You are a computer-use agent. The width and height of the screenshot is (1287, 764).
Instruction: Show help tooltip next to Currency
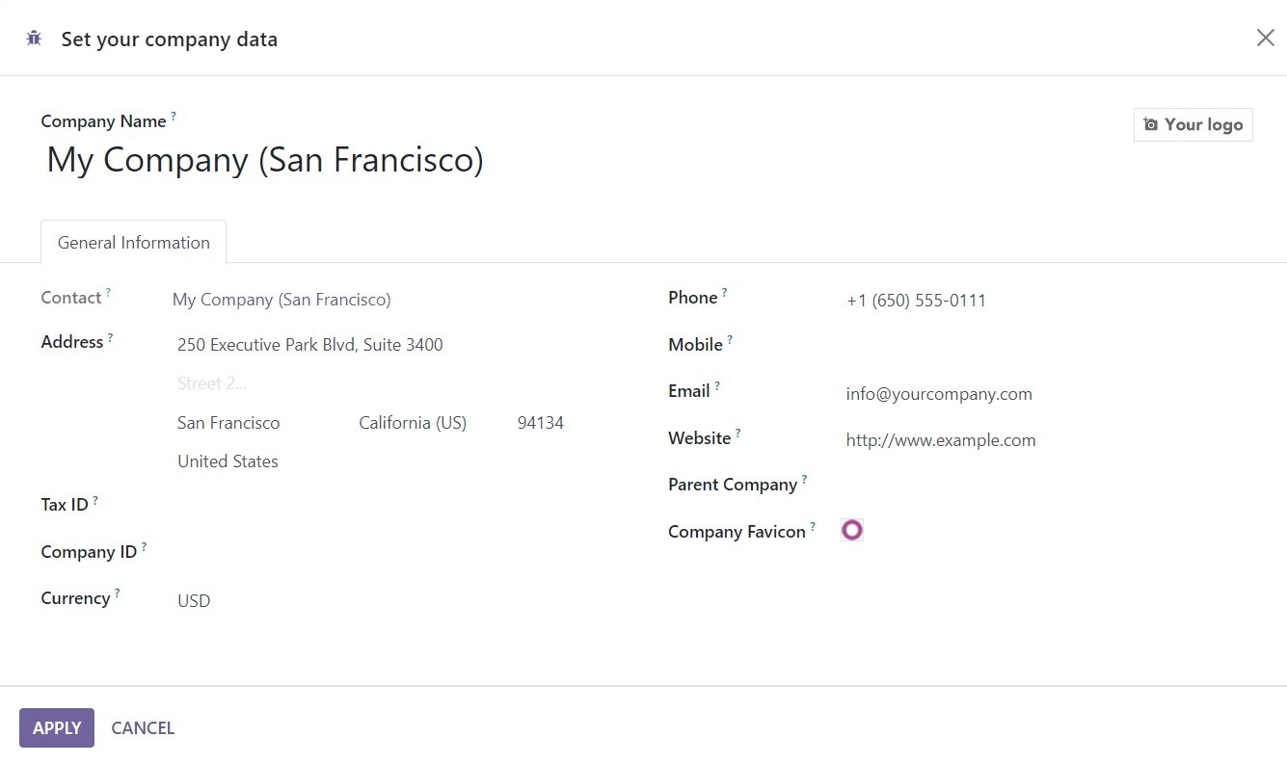point(117,593)
